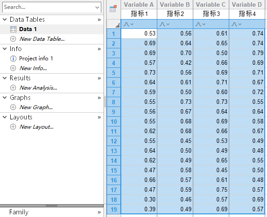Click the plus icon beside New Info
The image size is (267, 217).
(x=13, y=68)
